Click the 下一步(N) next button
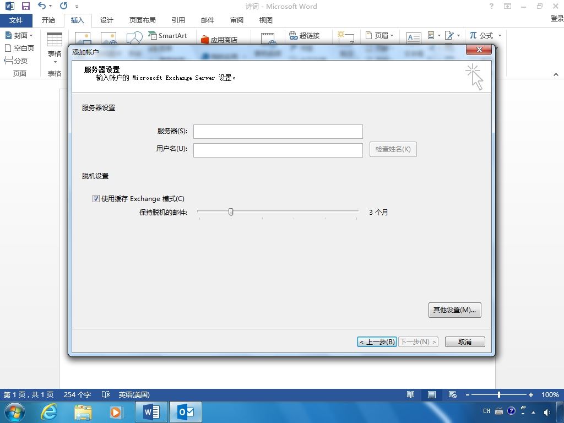This screenshot has width=564, height=423. tap(419, 341)
